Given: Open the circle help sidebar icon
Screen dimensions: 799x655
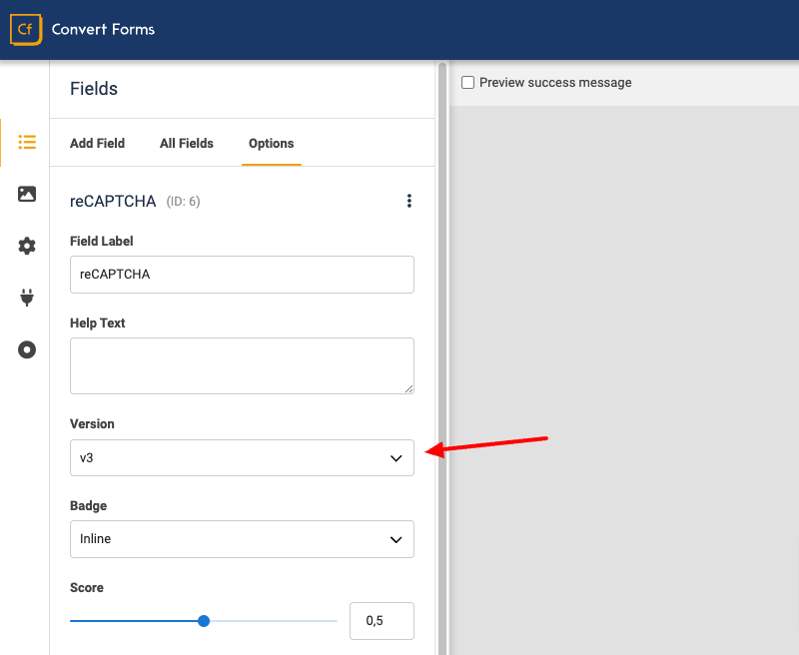Looking at the screenshot, I should click(27, 349).
